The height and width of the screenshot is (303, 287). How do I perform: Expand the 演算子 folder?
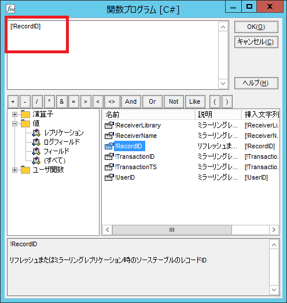click(x=14, y=114)
